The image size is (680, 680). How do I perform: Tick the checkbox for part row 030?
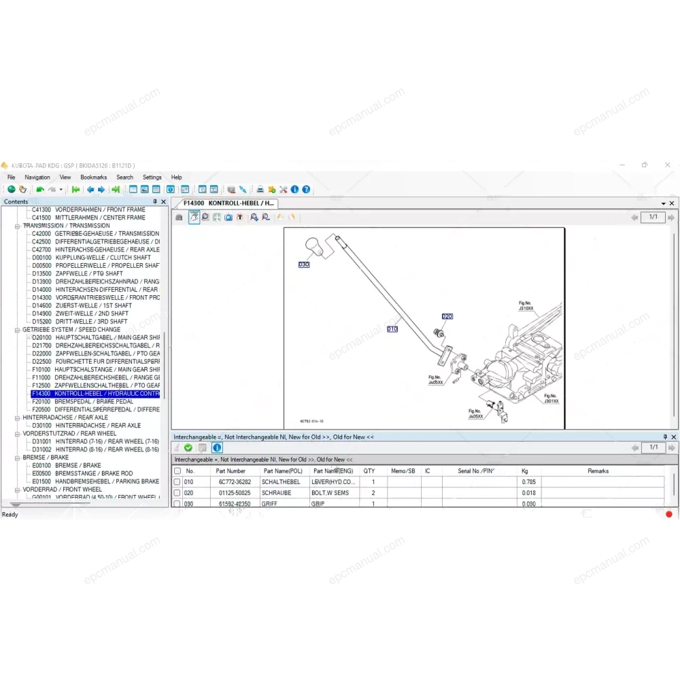(x=177, y=504)
